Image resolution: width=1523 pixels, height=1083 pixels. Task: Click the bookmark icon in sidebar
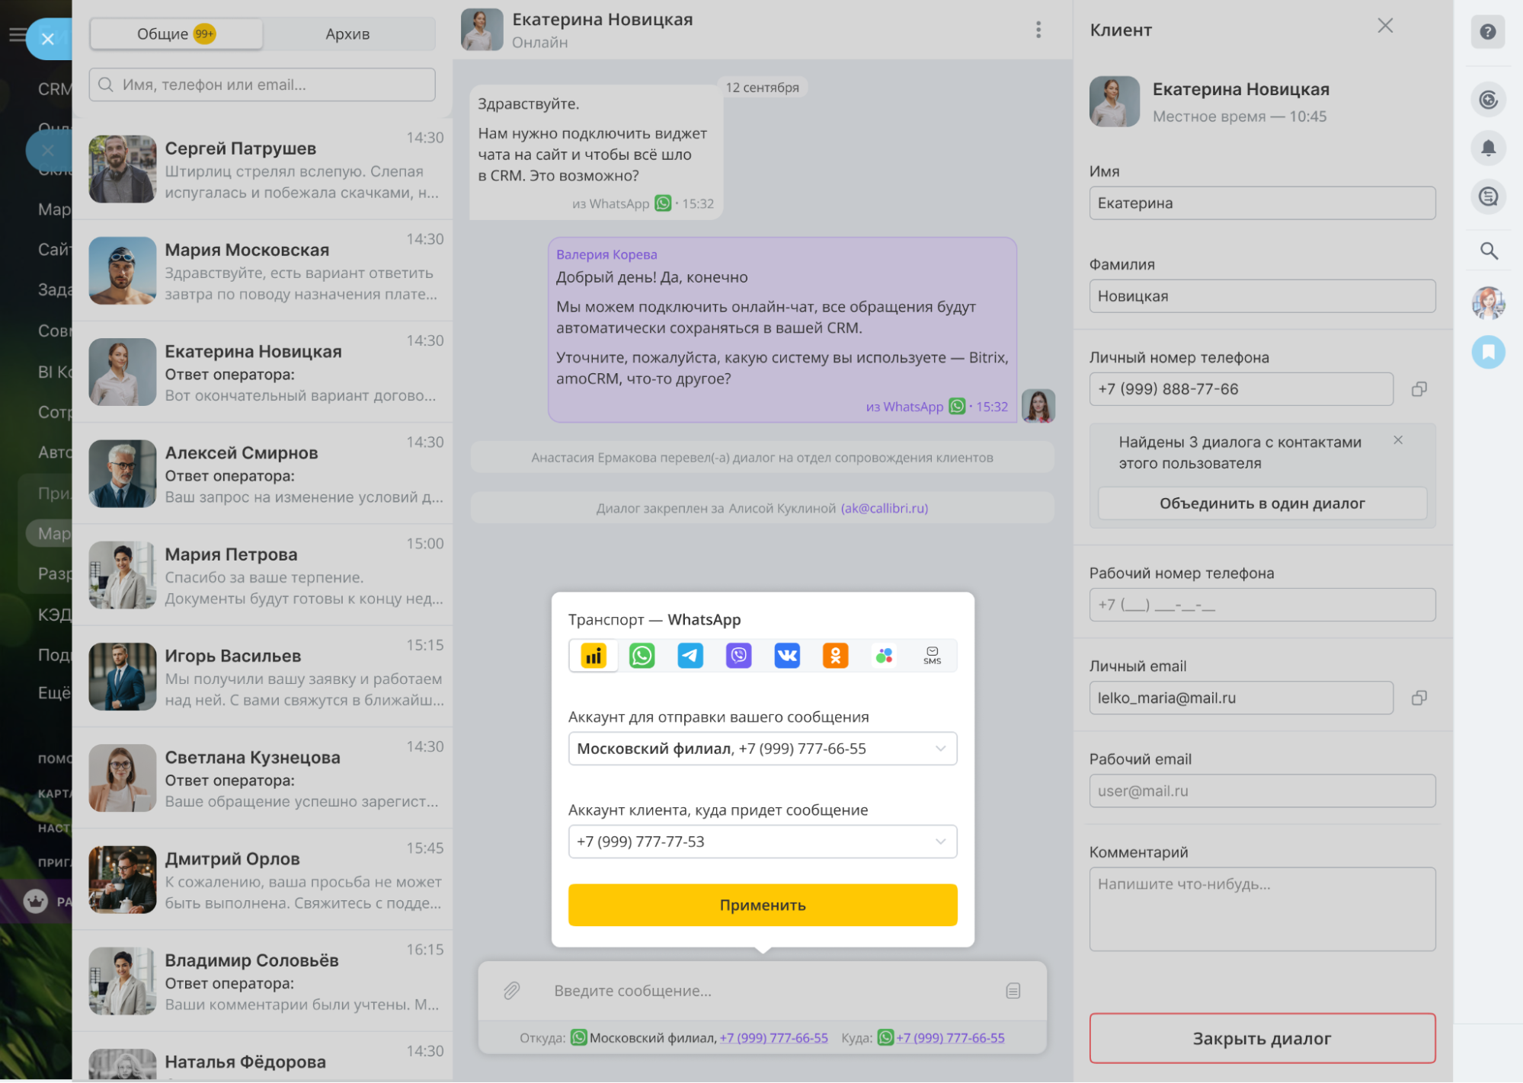(1488, 352)
